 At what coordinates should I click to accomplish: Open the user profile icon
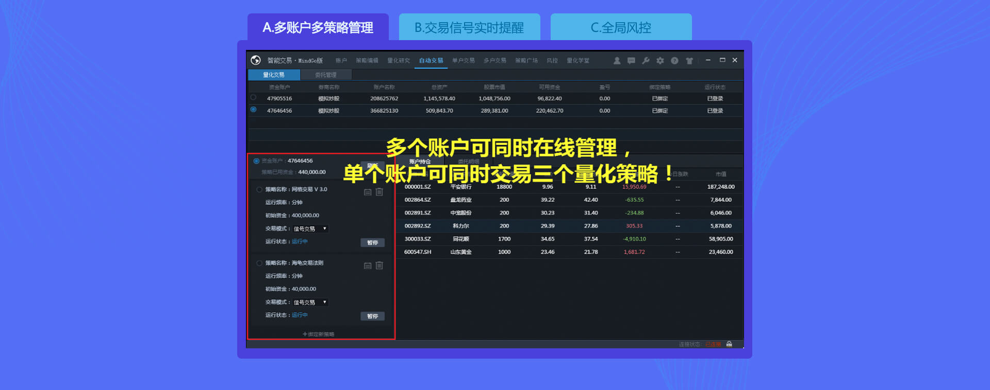click(x=617, y=61)
